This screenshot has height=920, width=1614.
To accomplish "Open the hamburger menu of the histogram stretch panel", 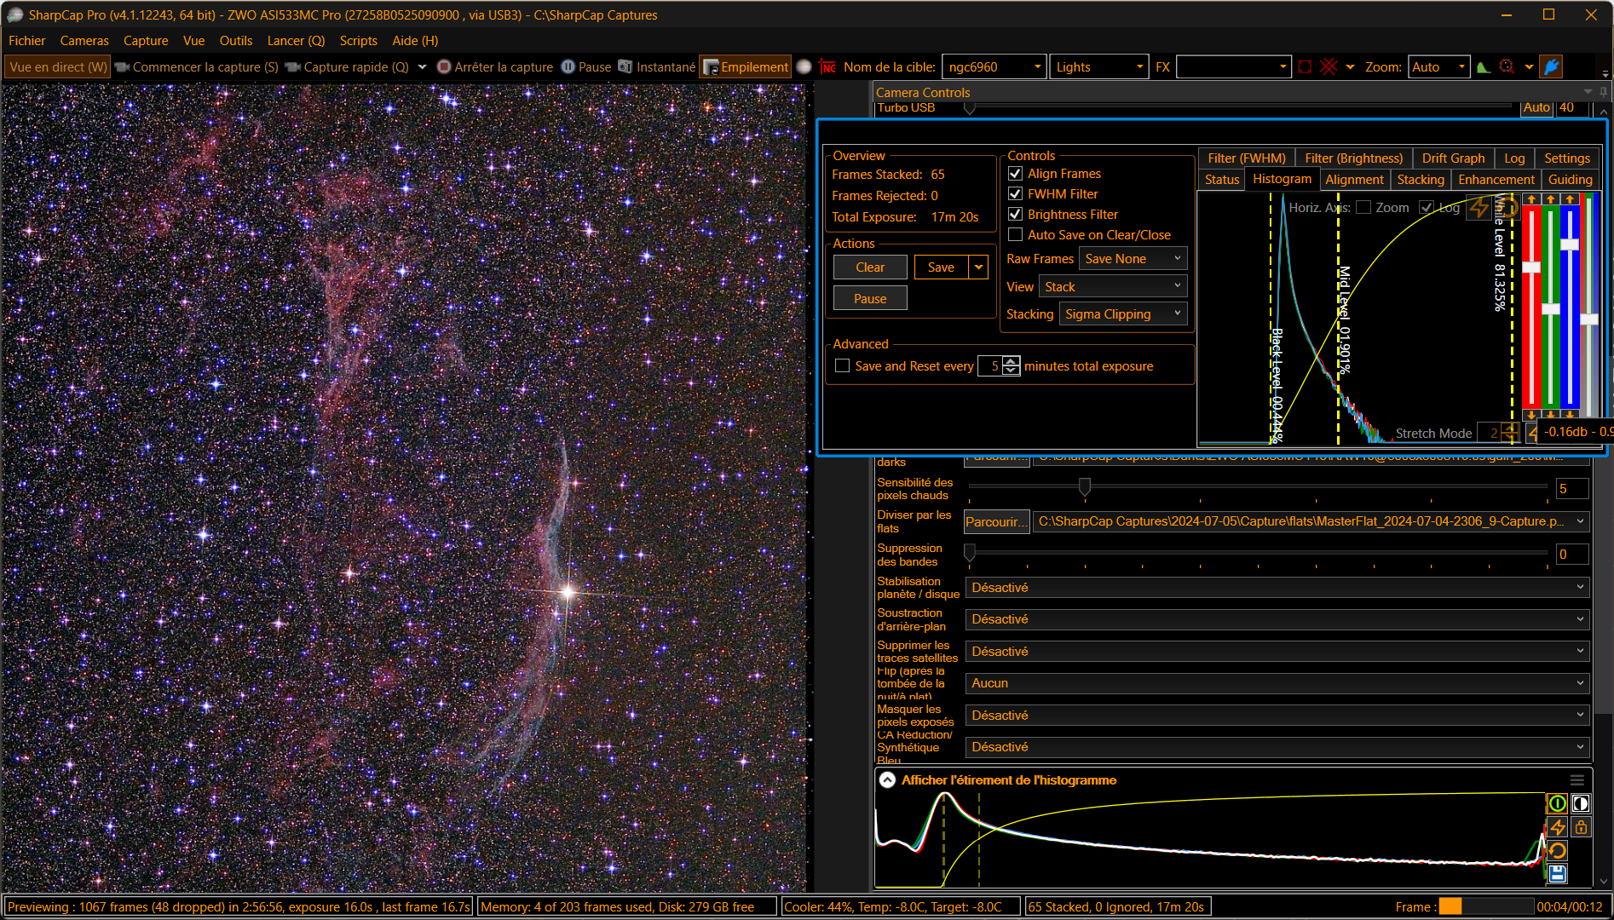I will point(1577,780).
